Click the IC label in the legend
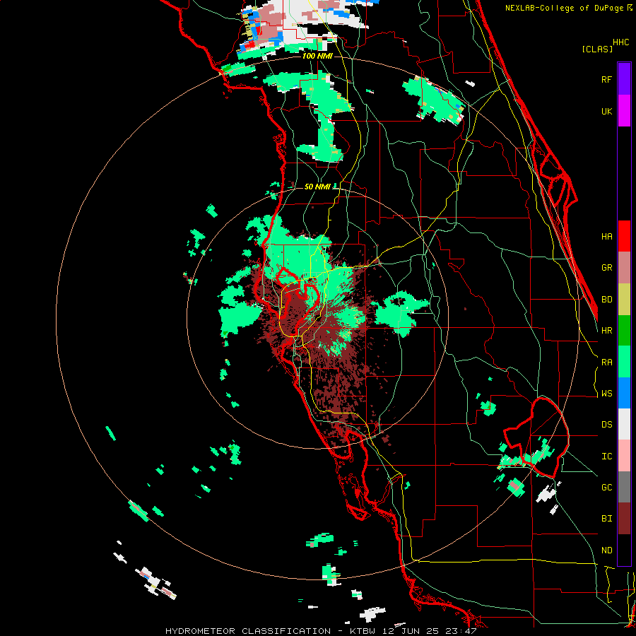Image resolution: width=636 pixels, height=636 pixels. pyautogui.click(x=606, y=456)
